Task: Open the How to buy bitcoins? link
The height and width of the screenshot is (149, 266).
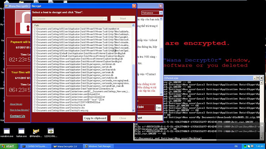Action: click(20, 110)
